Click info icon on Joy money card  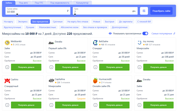(x=139, y=67)
